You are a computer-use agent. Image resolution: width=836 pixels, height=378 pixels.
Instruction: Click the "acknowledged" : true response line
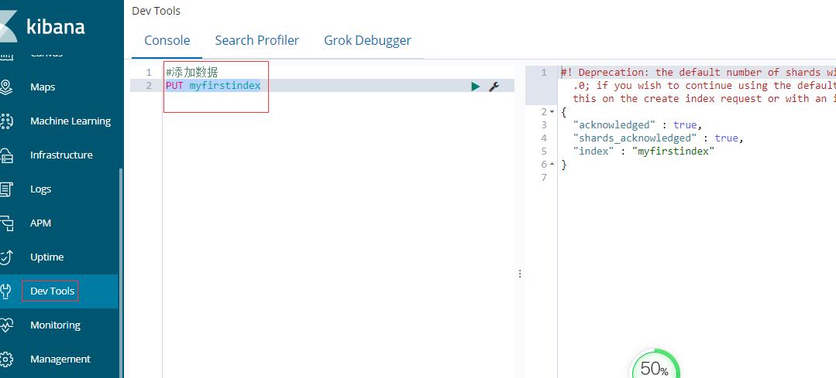(638, 125)
